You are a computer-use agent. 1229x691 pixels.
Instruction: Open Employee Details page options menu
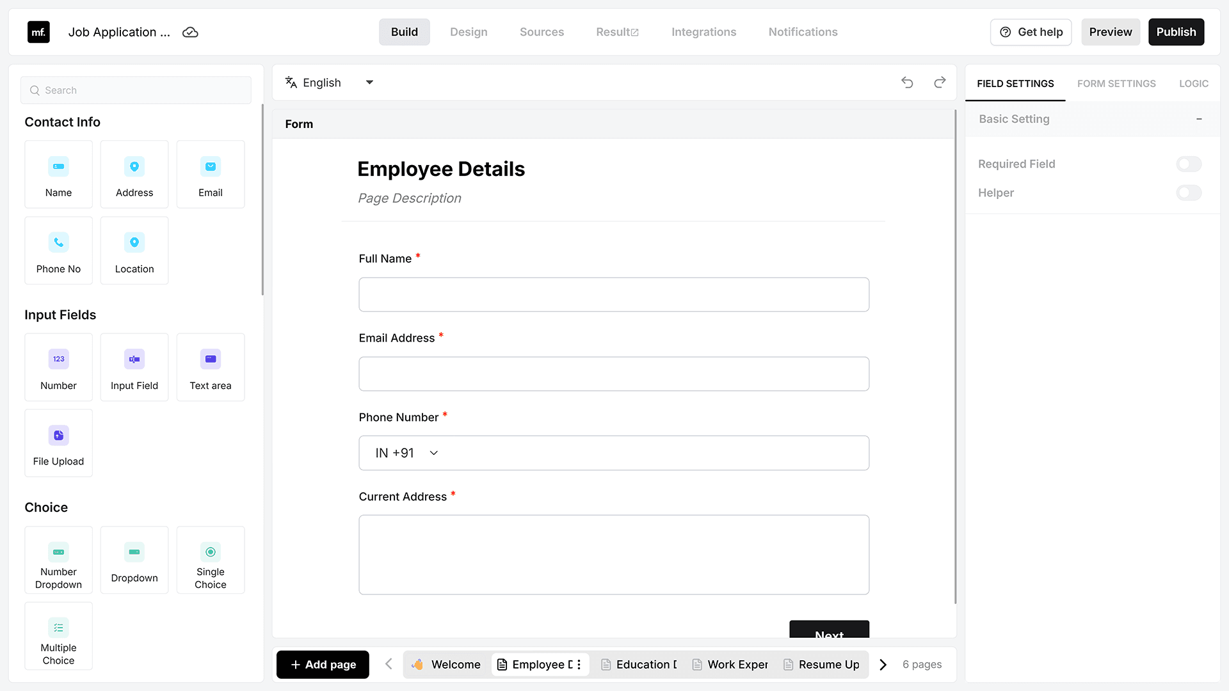tap(579, 665)
